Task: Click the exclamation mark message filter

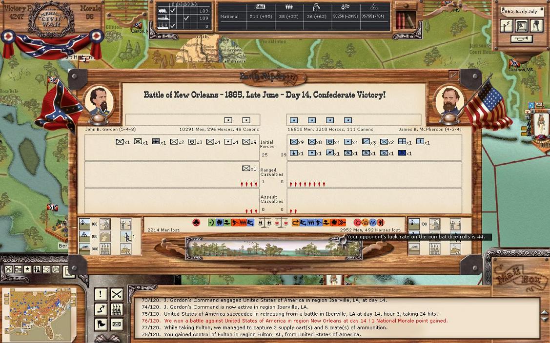Action: [101, 294]
